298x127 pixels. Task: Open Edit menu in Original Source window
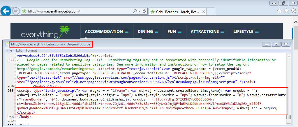point(19,50)
